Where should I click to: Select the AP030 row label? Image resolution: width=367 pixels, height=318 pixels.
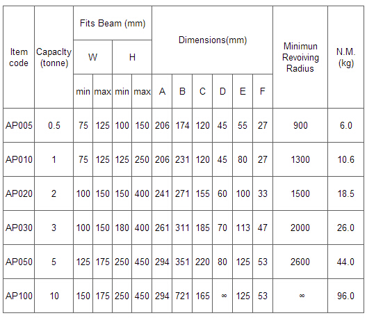pyautogui.click(x=19, y=228)
